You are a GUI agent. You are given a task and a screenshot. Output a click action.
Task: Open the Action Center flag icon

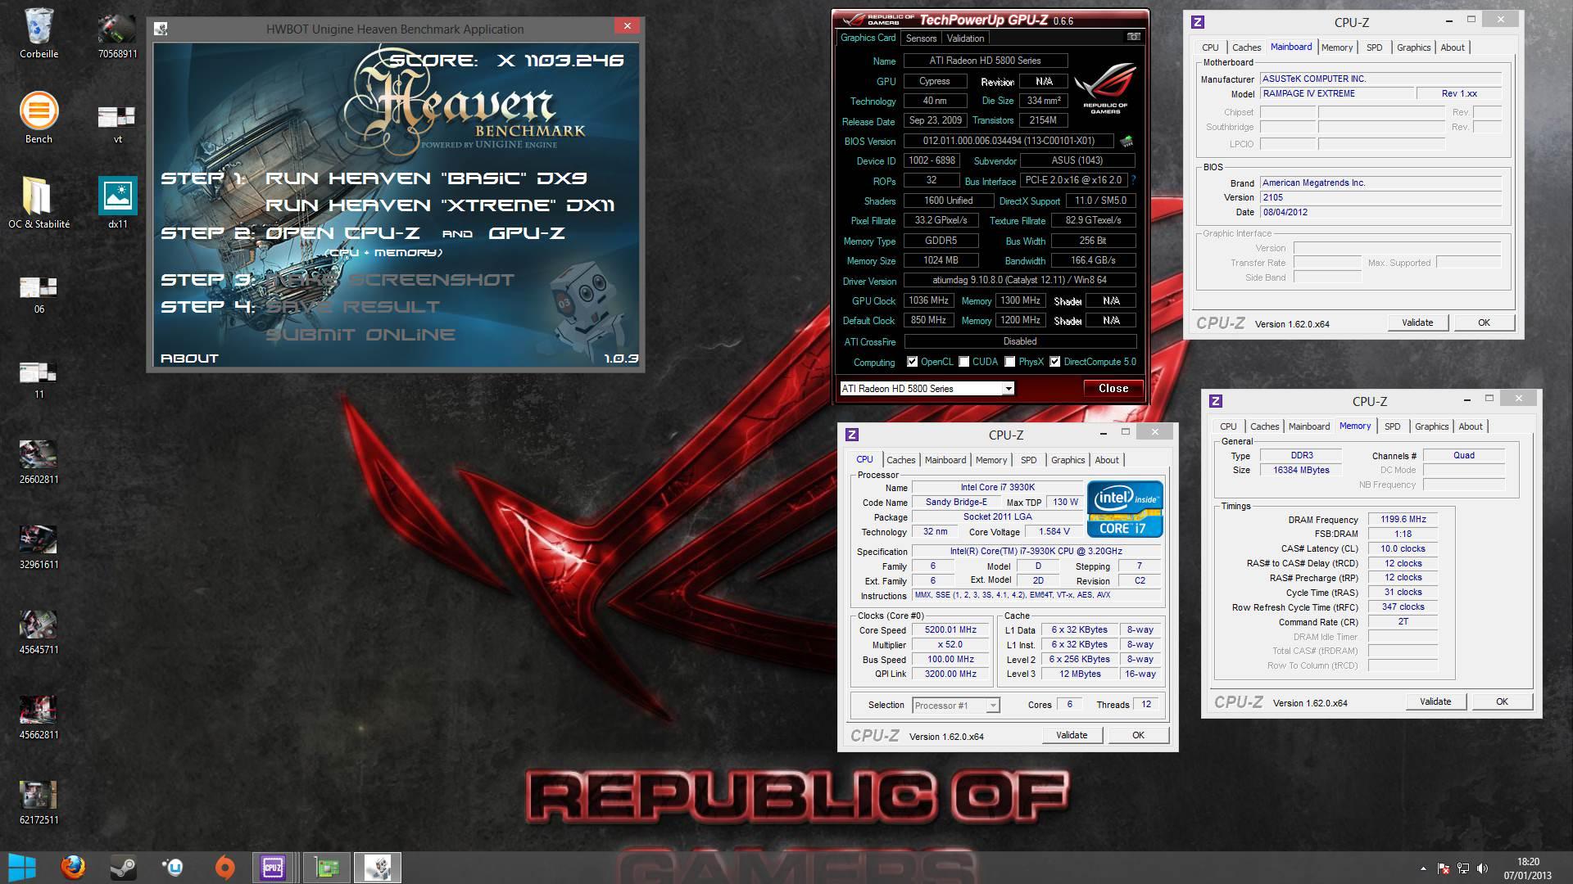point(1443,868)
